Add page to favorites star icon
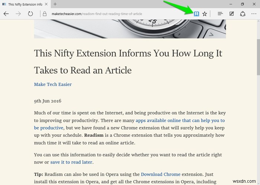This screenshot has height=185, width=260. 205,14
